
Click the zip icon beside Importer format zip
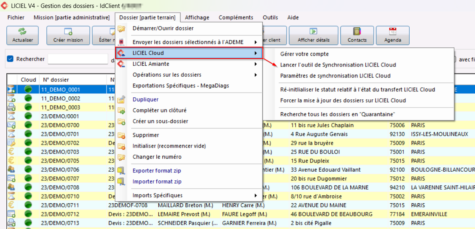122,182
